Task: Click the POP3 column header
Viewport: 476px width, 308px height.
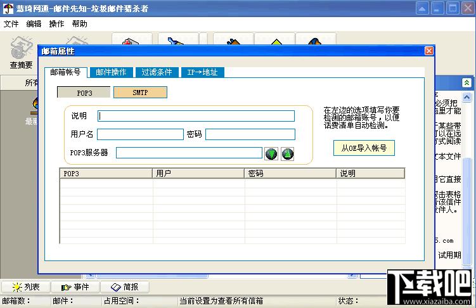Action: [106, 173]
